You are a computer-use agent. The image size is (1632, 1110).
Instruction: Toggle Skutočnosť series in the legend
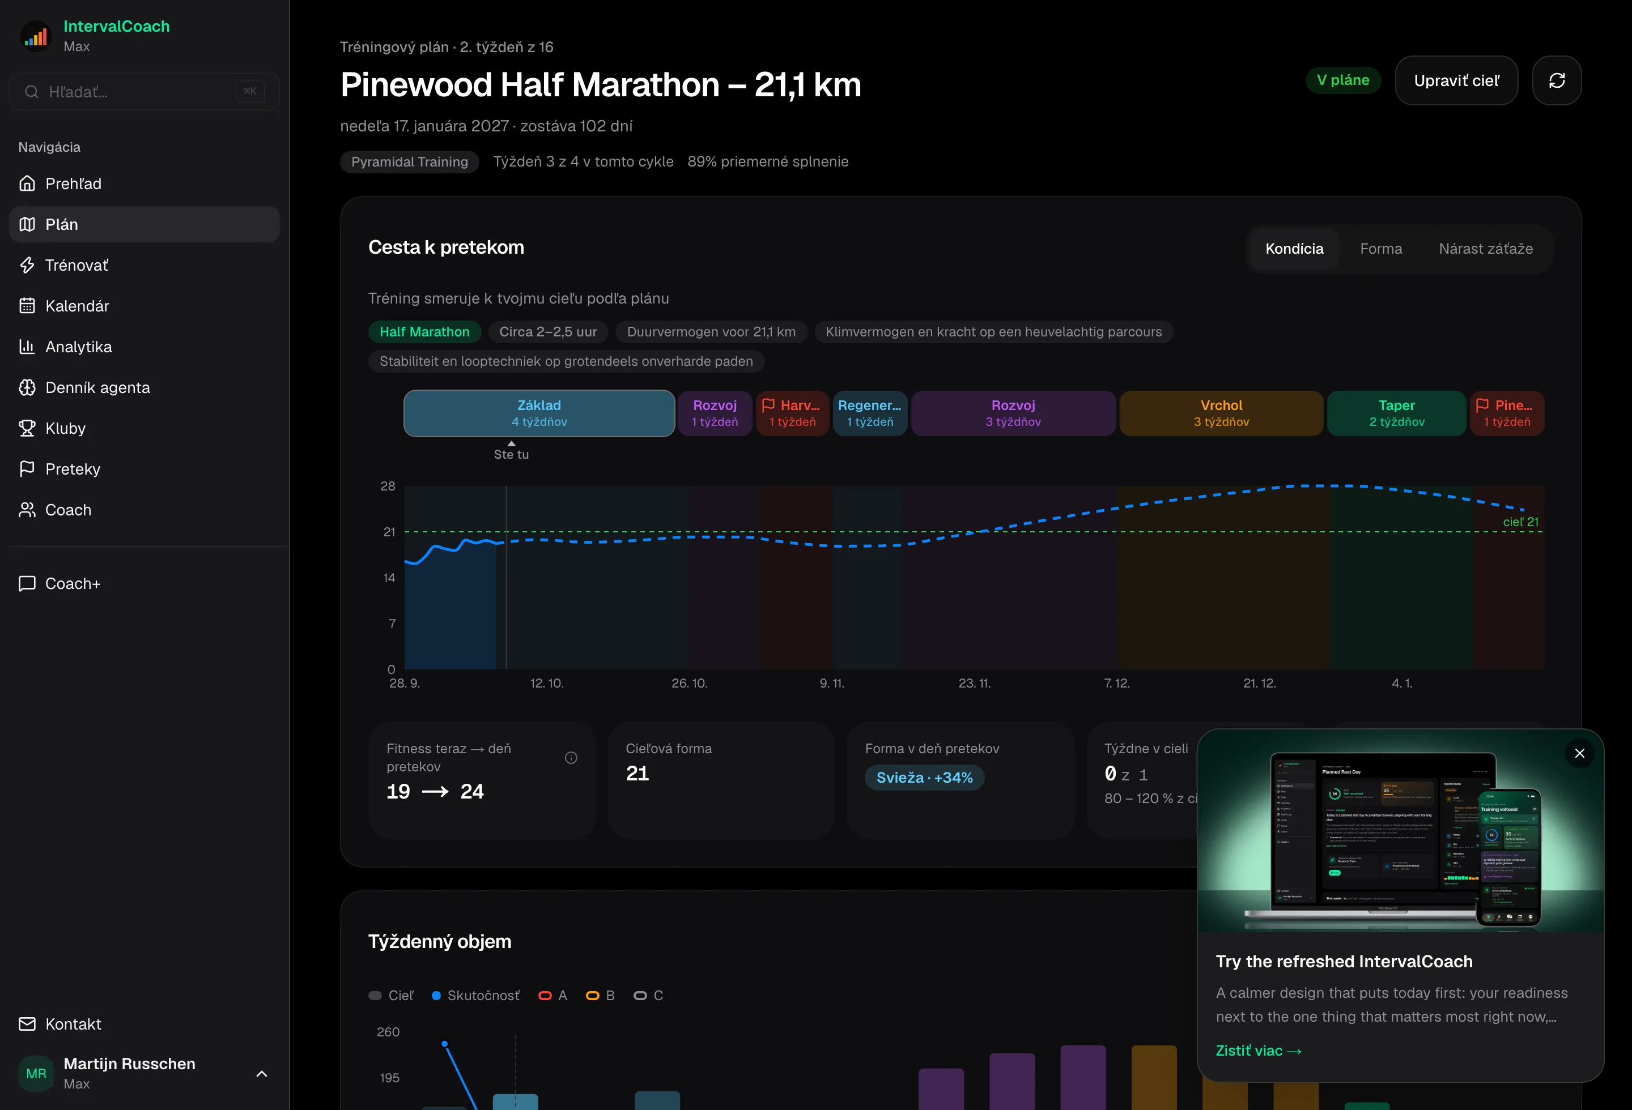(x=475, y=995)
